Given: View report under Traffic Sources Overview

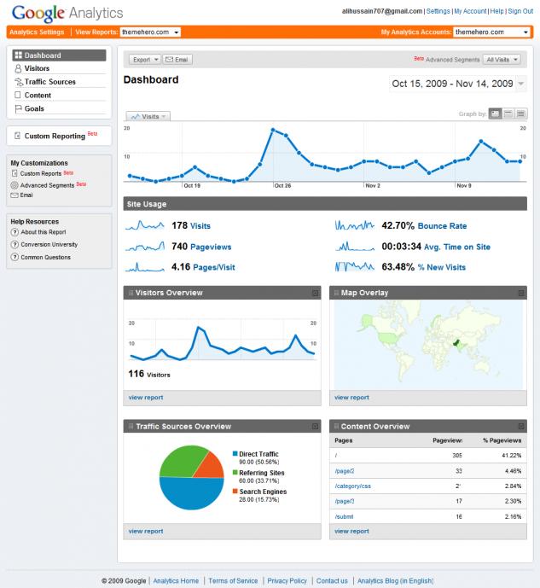Looking at the screenshot, I should point(146,532).
